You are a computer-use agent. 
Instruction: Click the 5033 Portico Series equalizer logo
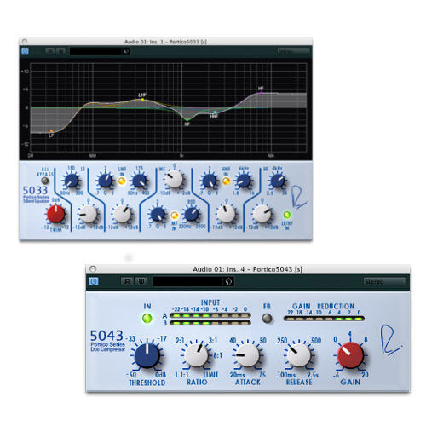tap(36, 194)
